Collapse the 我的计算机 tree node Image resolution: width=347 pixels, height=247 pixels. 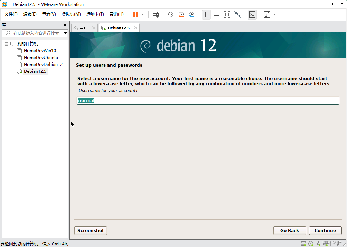pos(6,43)
